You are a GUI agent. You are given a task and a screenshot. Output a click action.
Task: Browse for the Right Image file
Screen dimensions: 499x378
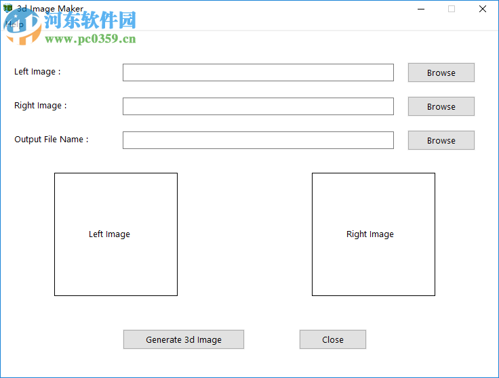coord(441,106)
